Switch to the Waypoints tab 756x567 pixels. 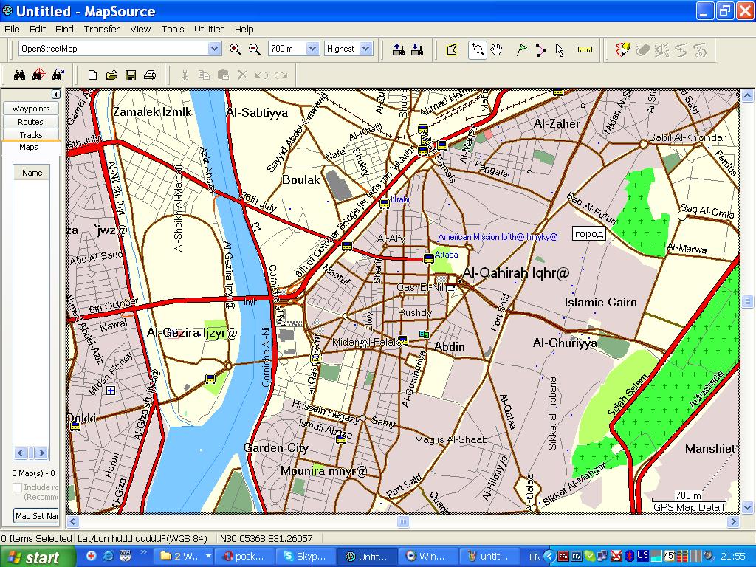coord(31,109)
